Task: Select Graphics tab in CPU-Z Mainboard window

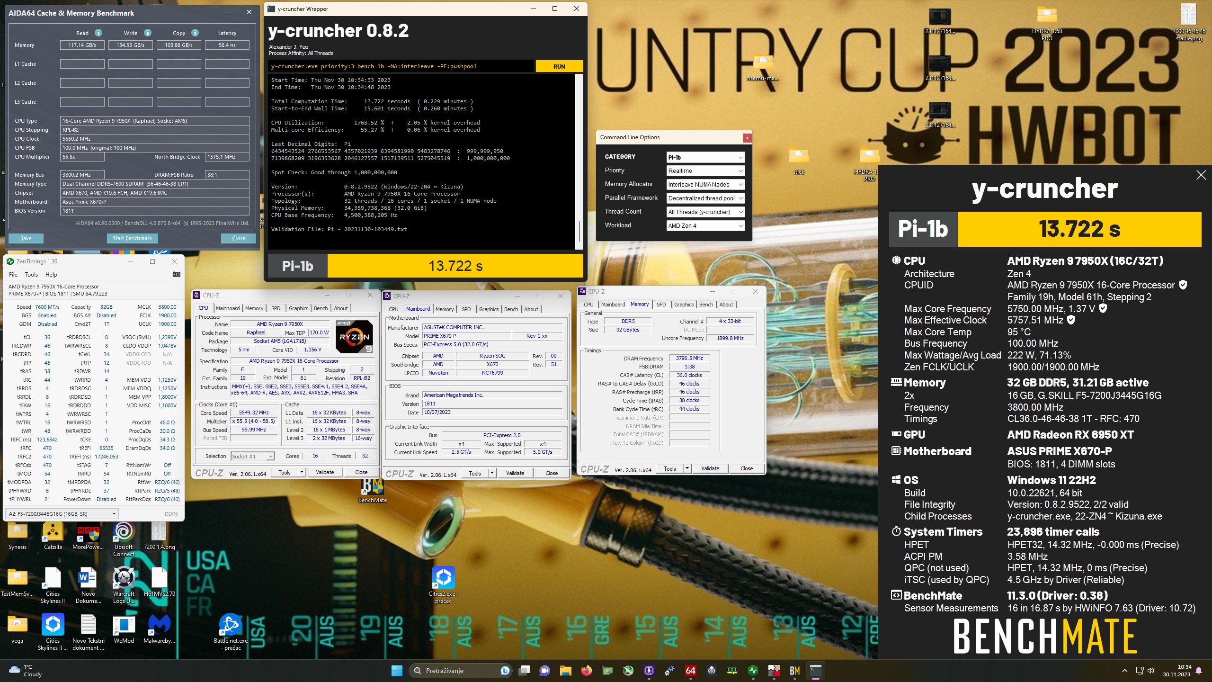Action: click(489, 309)
